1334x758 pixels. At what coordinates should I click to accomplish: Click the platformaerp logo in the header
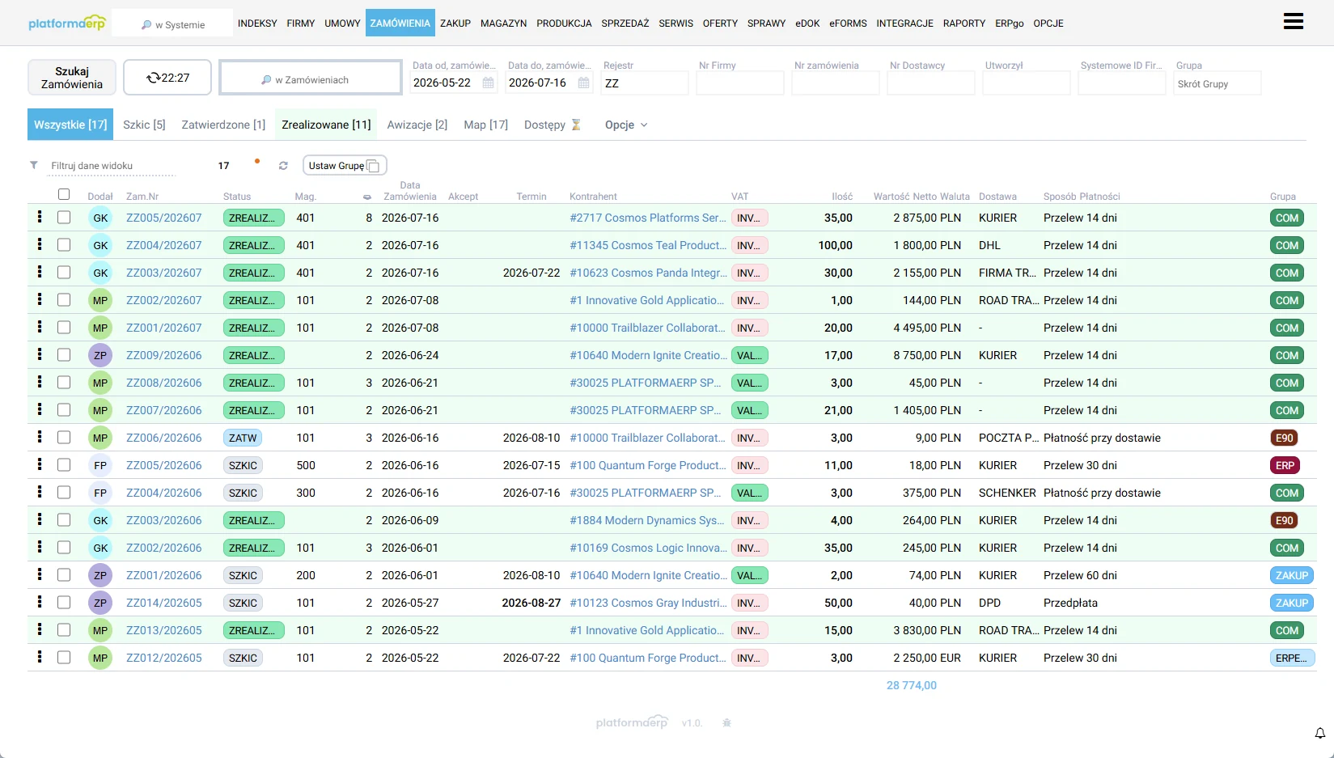(67, 23)
